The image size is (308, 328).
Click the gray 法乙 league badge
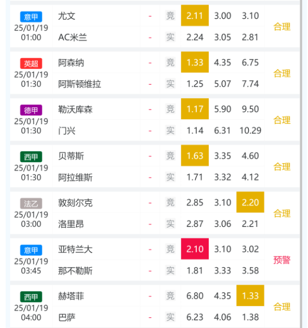(31, 203)
